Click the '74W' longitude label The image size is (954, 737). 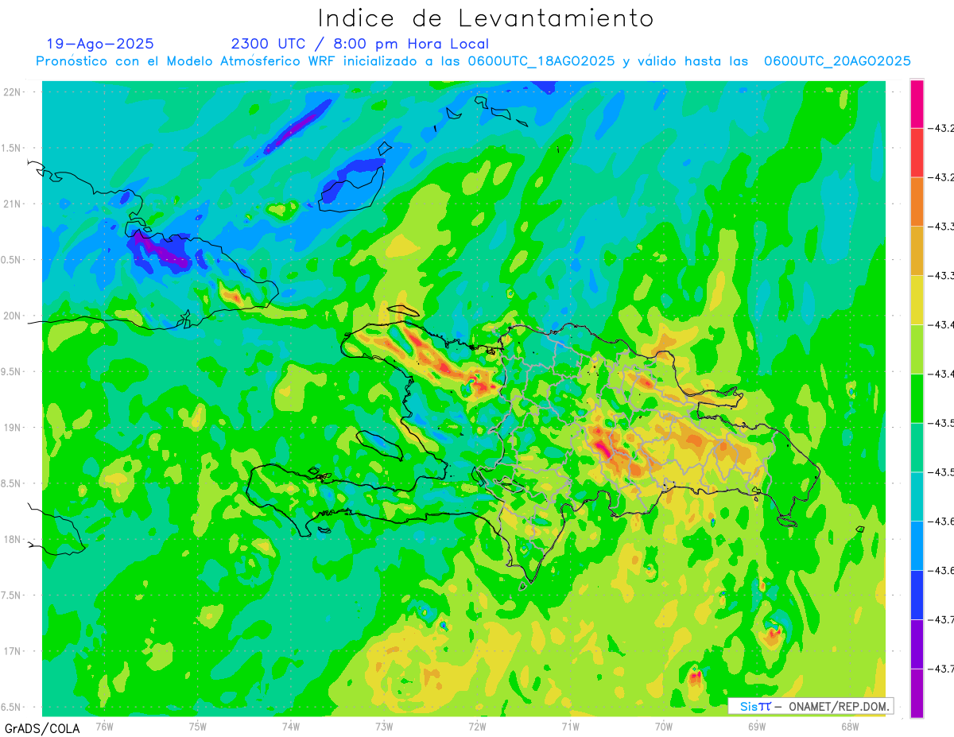pyautogui.click(x=291, y=727)
